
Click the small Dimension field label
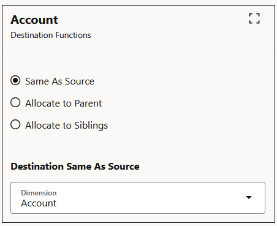click(x=39, y=193)
